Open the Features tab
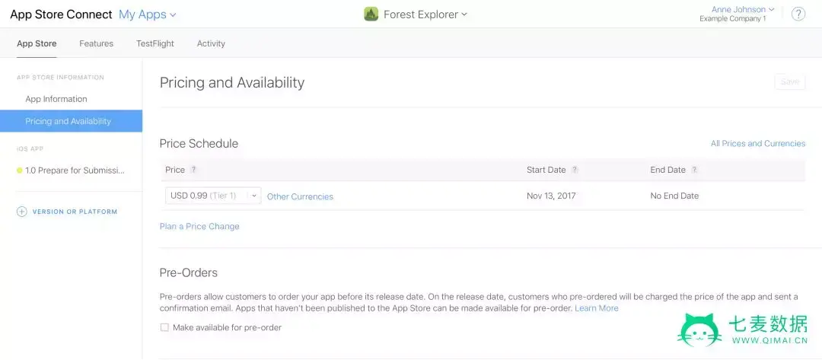 point(96,43)
